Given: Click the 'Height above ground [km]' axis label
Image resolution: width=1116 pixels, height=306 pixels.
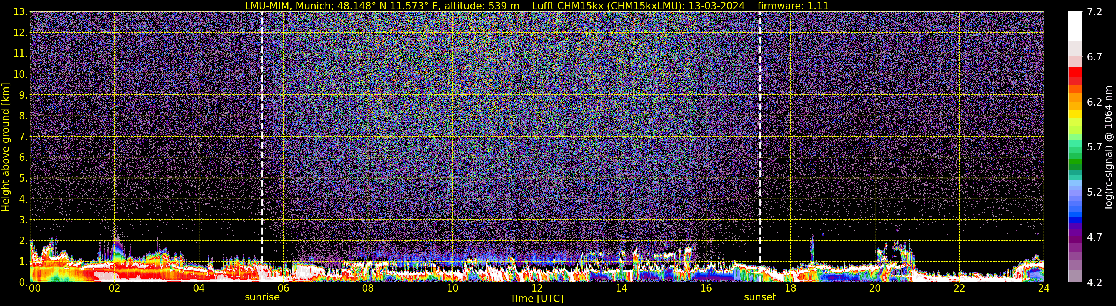Looking at the screenshot, I should coord(6,147).
